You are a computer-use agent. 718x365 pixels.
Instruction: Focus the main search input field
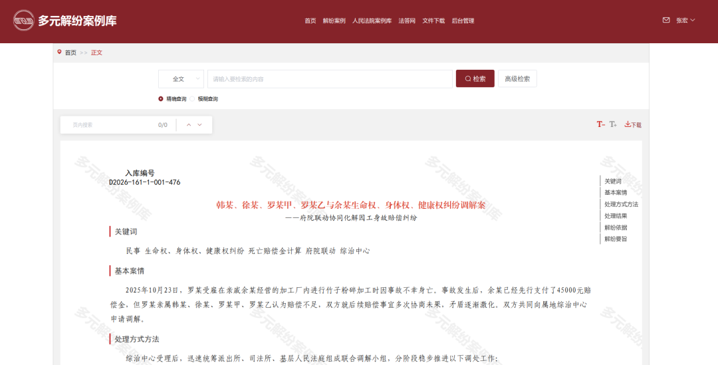(330, 78)
